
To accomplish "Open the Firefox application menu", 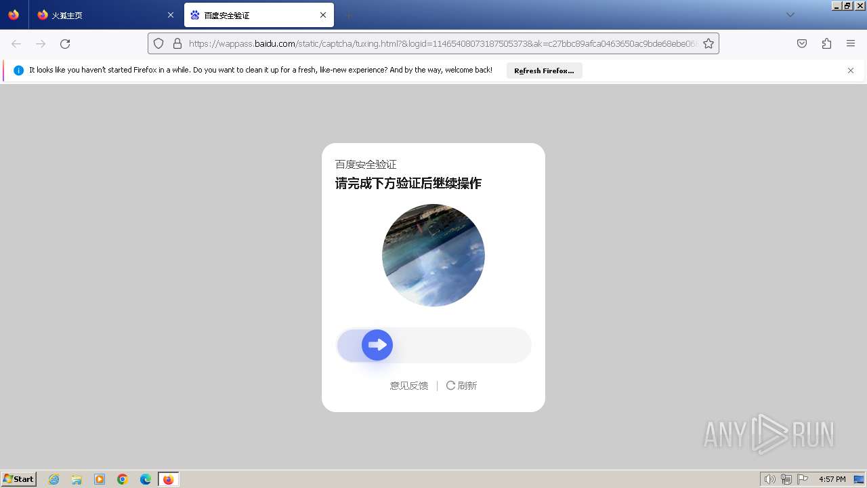I will point(851,43).
